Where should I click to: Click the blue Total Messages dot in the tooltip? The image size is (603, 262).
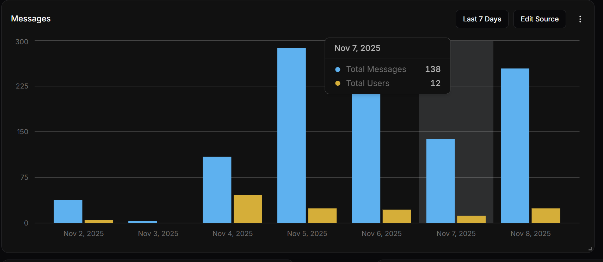[x=338, y=70]
